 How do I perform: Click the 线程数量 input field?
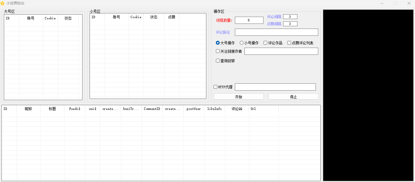tap(249, 20)
